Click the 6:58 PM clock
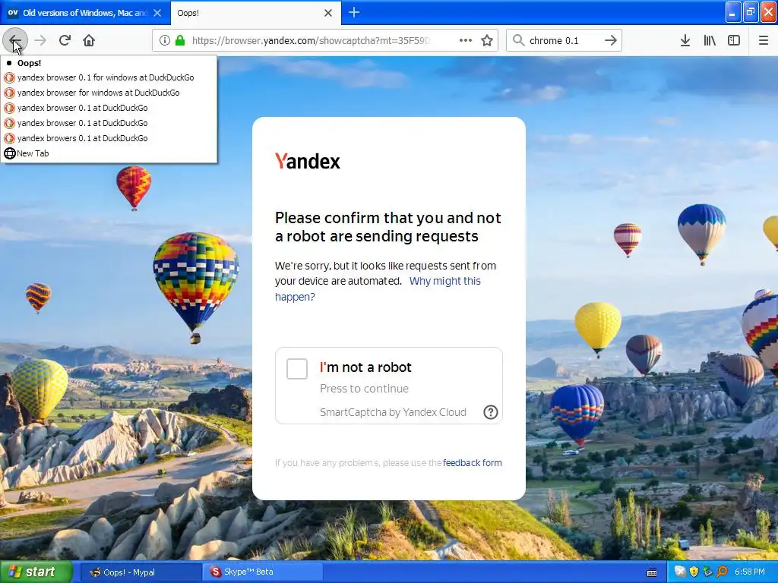This screenshot has width=778, height=583. [x=750, y=572]
